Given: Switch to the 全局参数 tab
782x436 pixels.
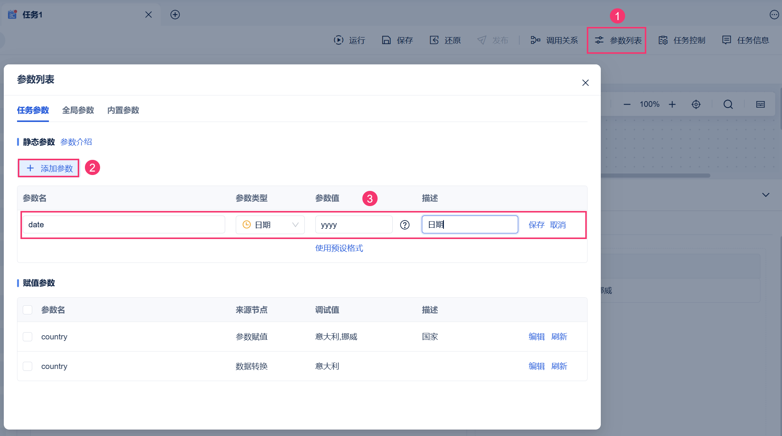Looking at the screenshot, I should tap(78, 110).
